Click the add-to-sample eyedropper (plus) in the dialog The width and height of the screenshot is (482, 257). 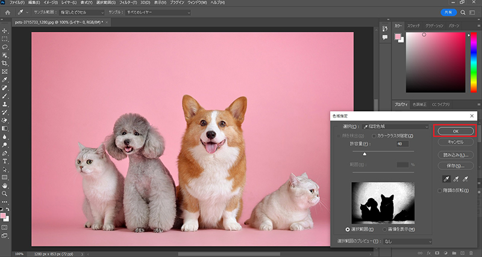pos(455,179)
